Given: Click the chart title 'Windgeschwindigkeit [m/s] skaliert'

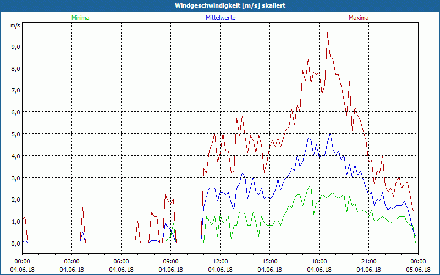Looking at the screenshot, I should pos(230,5).
